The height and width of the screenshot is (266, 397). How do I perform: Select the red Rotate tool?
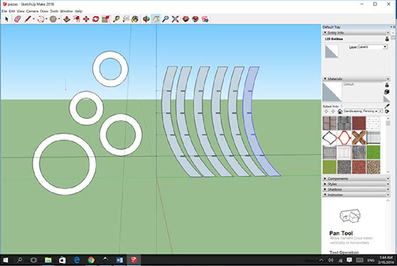coord(96,19)
